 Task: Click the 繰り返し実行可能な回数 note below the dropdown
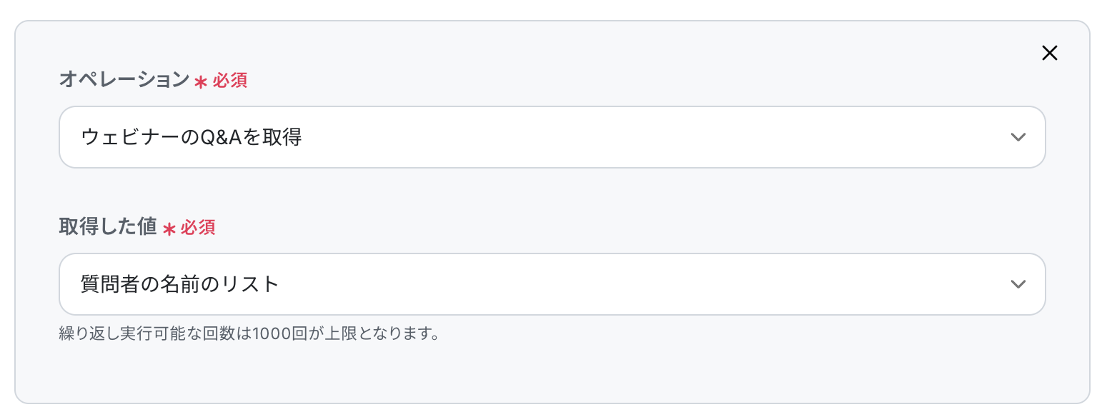click(249, 333)
